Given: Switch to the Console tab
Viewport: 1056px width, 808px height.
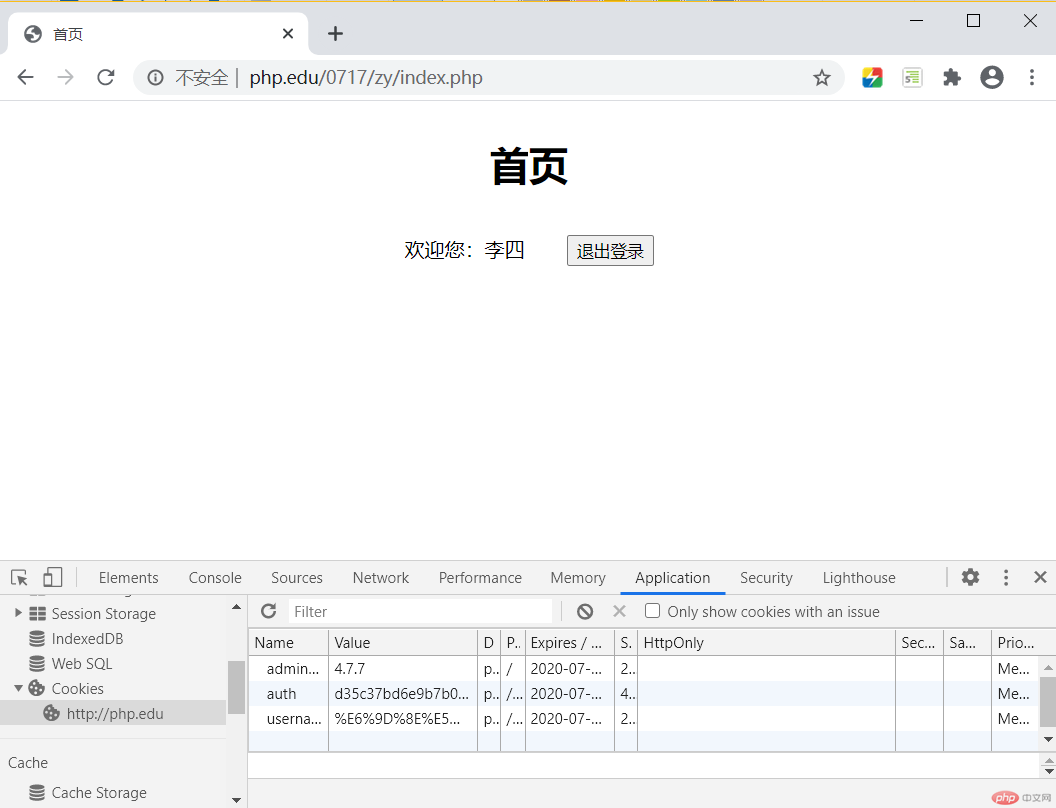Looking at the screenshot, I should [215, 578].
